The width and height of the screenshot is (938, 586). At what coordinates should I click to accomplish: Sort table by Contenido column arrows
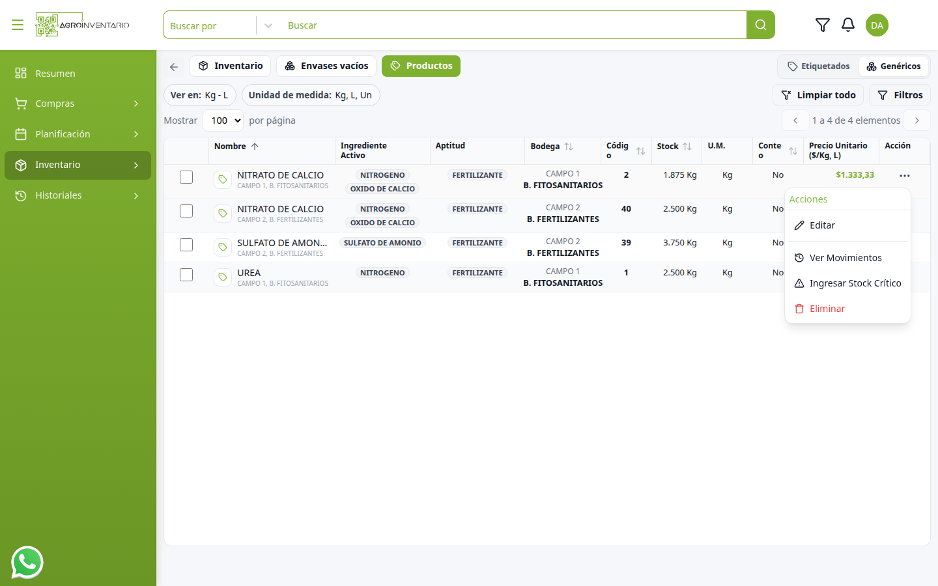pyautogui.click(x=793, y=151)
